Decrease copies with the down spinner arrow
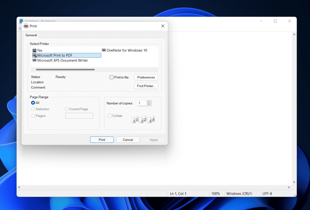 [149, 104]
